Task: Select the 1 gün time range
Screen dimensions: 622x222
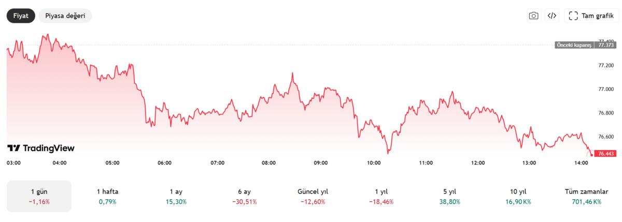Action: 39,196
